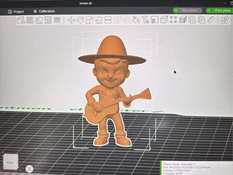
Task: Click the Front face of view cube
Action: [x=10, y=163]
